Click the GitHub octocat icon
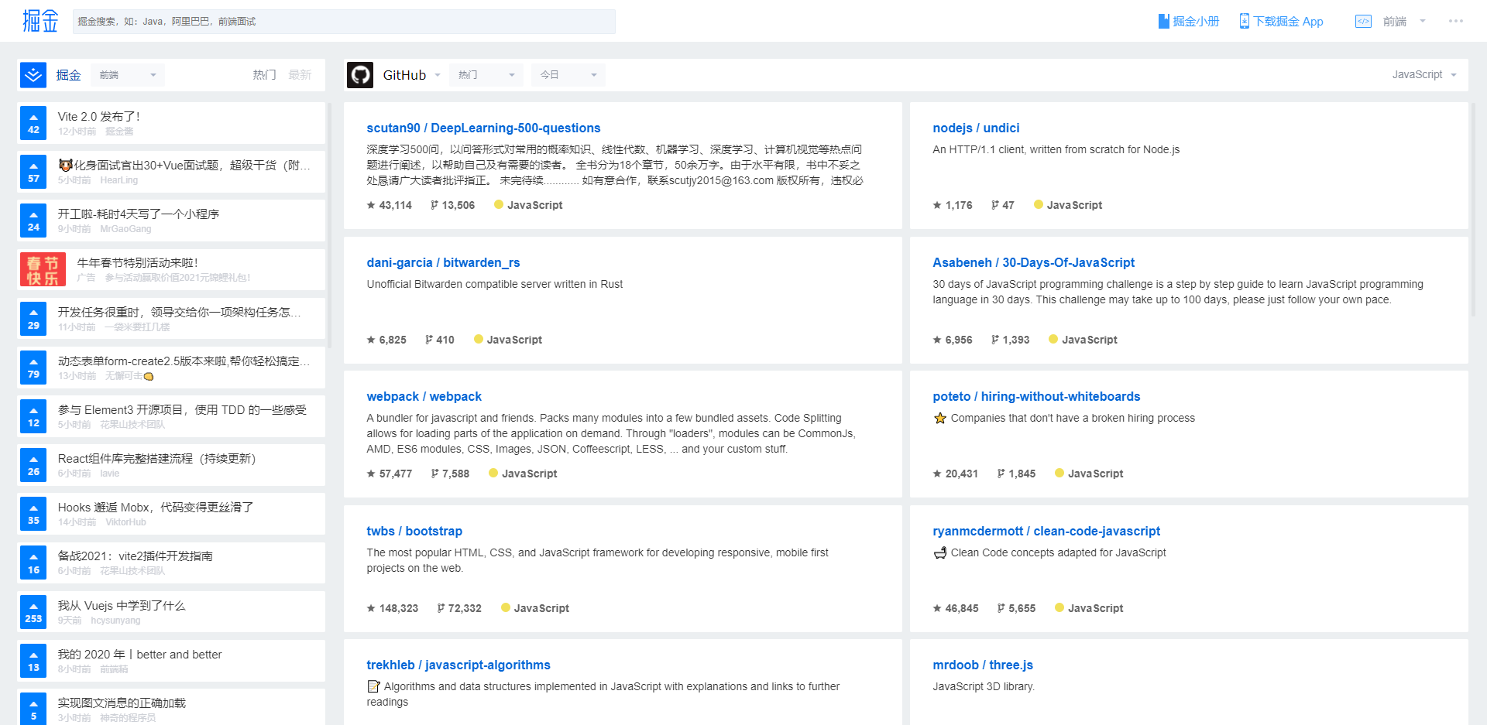This screenshot has width=1487, height=725. pyautogui.click(x=360, y=75)
